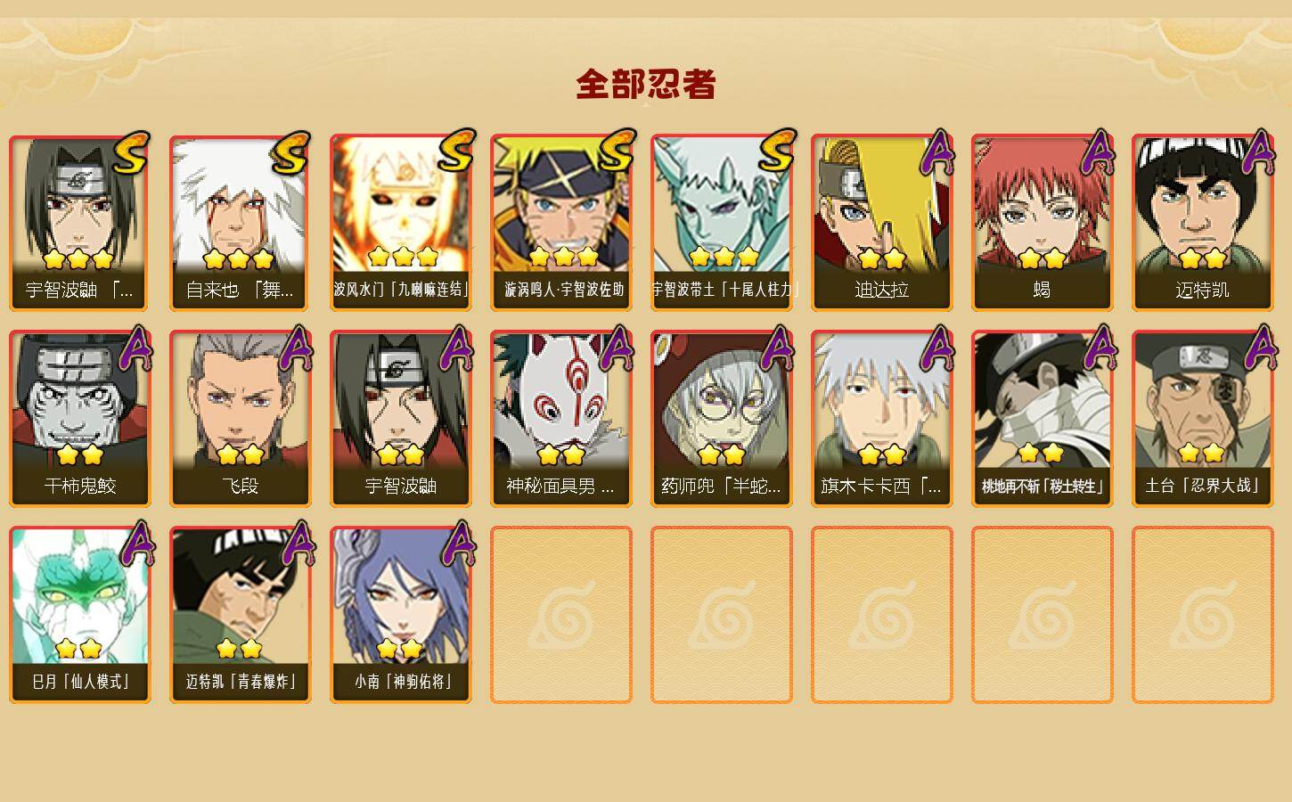
Task: Click the S rank badge on 自来也
Action: [x=290, y=153]
